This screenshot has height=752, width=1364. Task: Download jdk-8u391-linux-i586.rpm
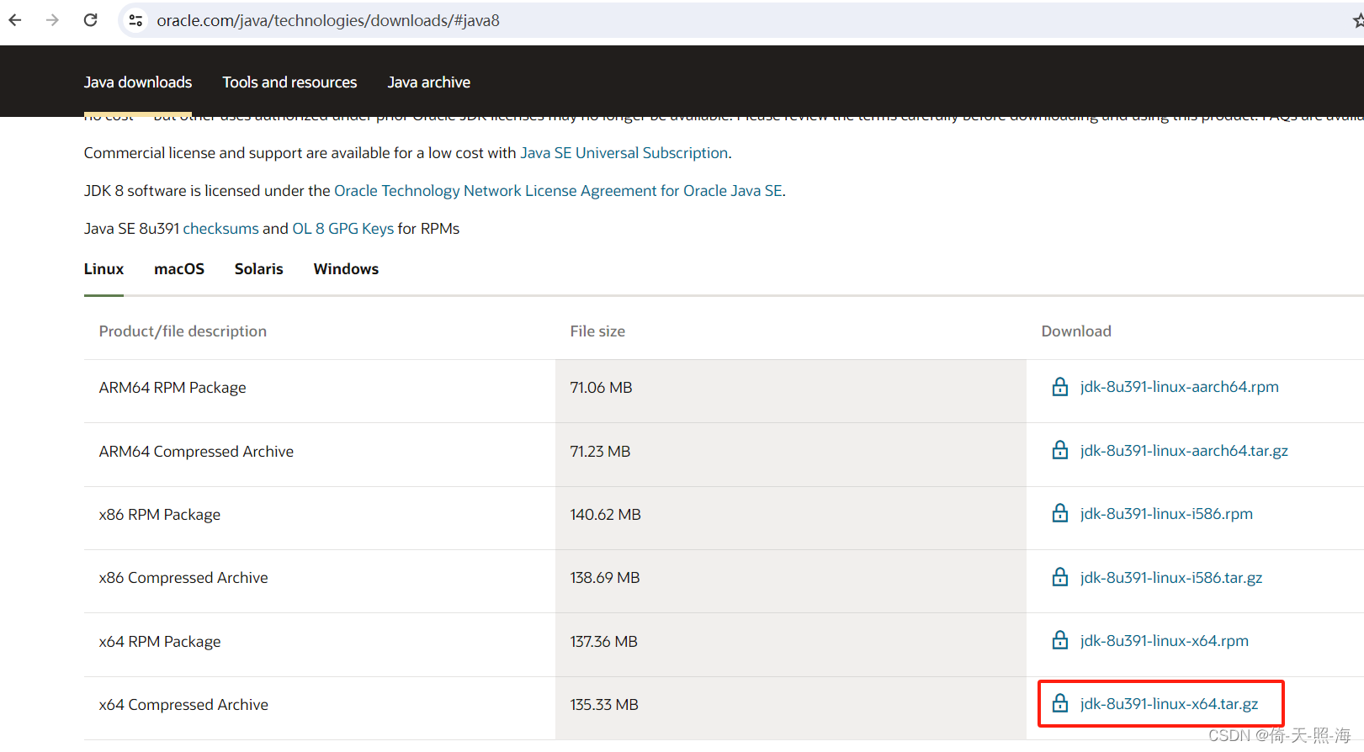pos(1166,514)
